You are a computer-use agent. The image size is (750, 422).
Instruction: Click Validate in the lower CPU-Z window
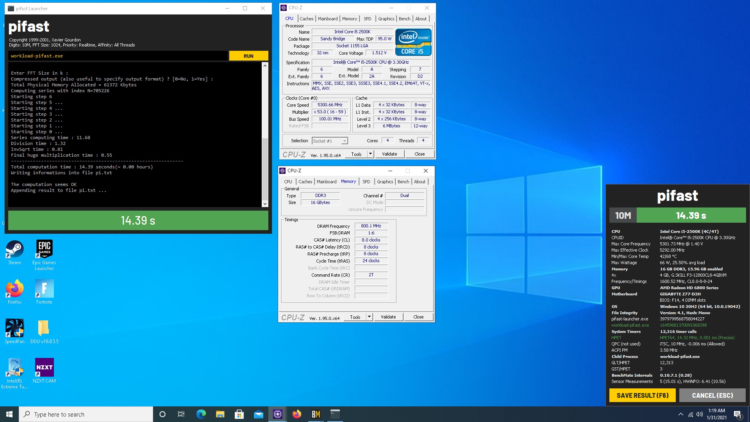388,317
